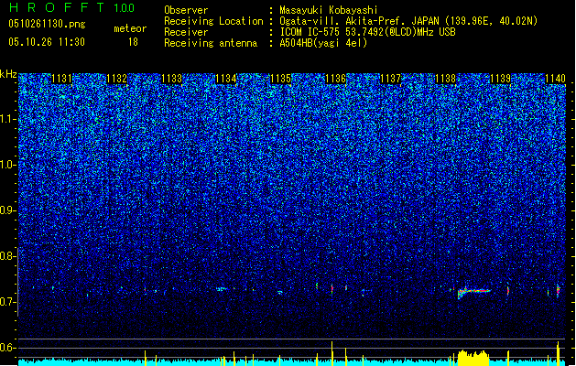Click the kHz axis unit label
This screenshot has width=576, height=366.
(8, 74)
